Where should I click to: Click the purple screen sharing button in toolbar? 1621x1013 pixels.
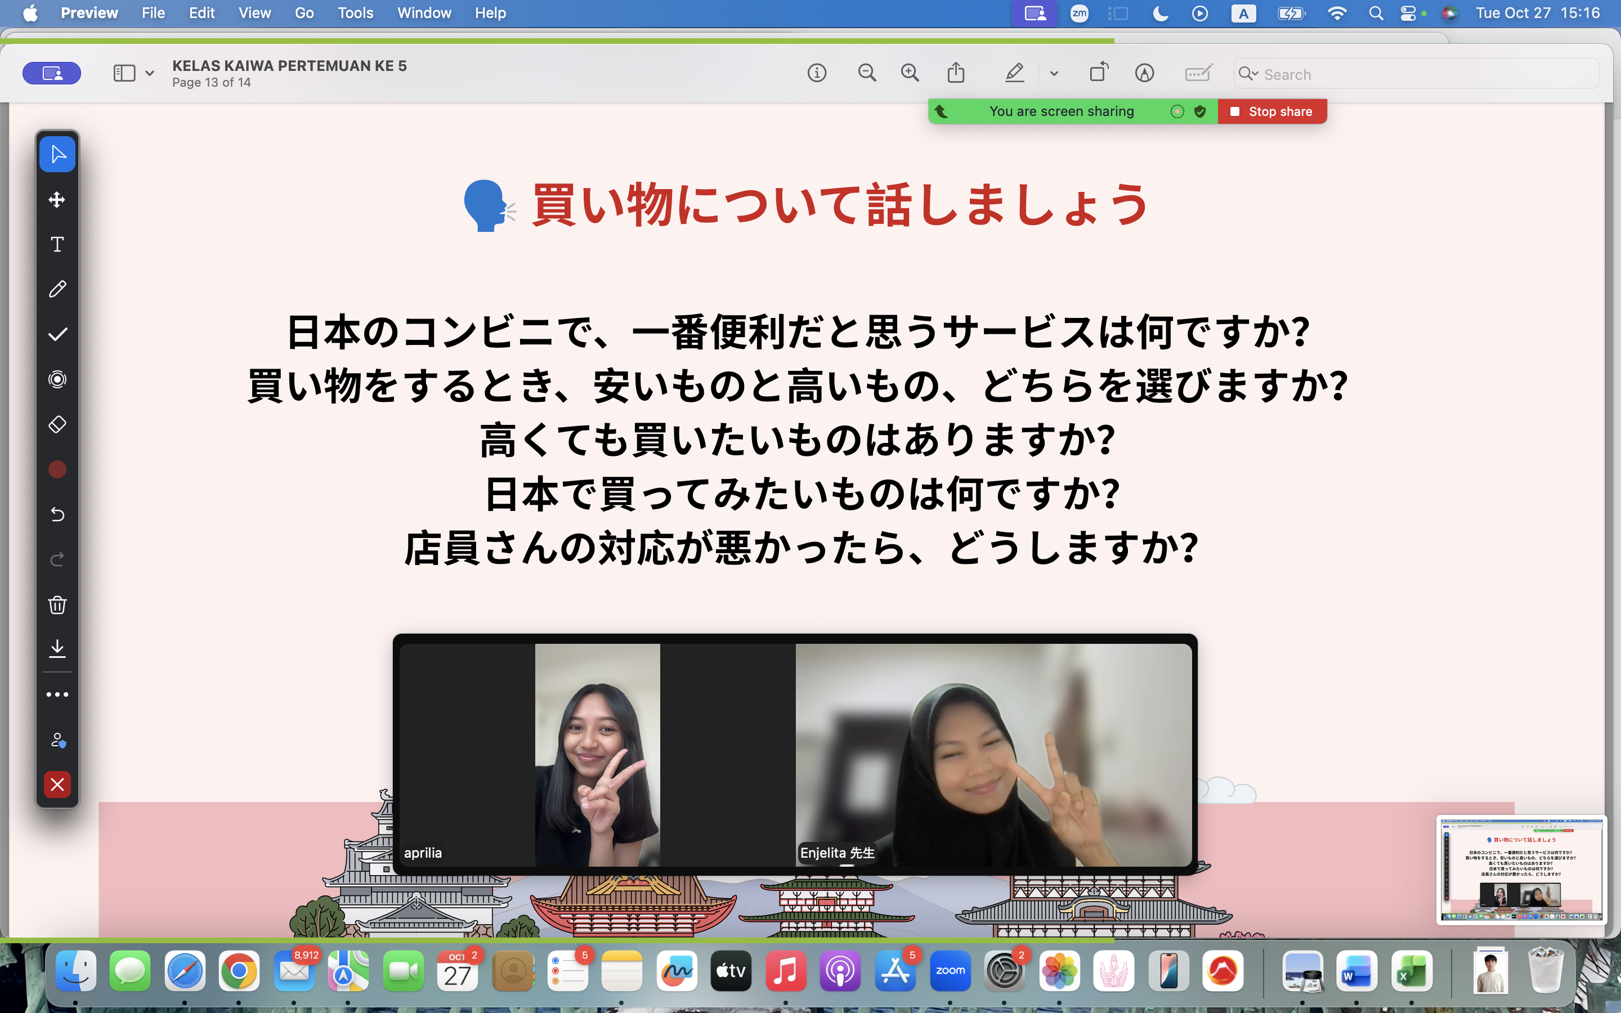tap(52, 73)
